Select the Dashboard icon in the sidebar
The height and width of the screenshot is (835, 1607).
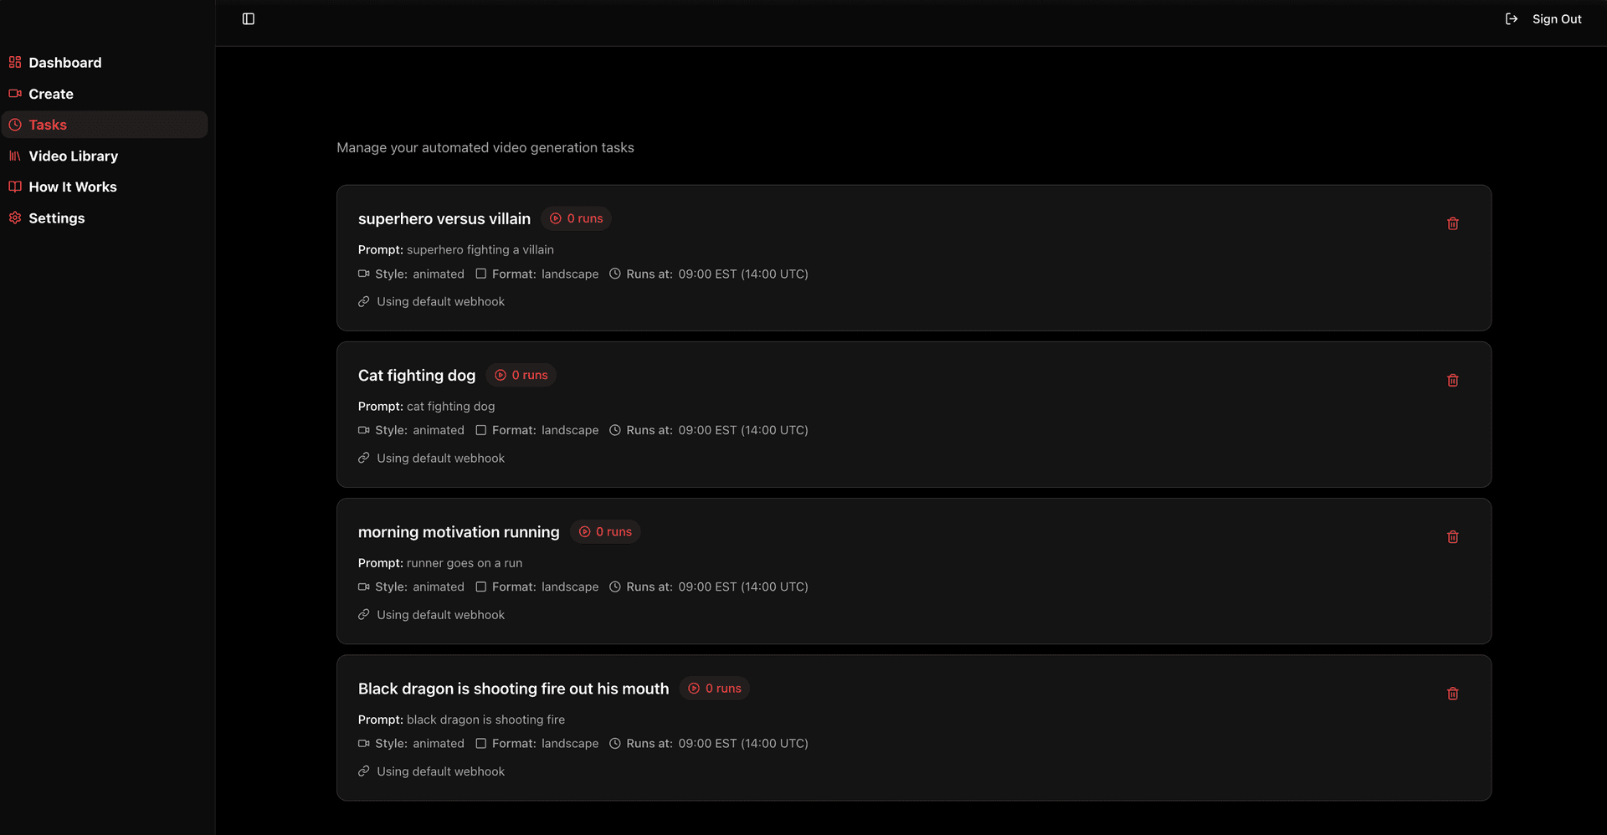tap(14, 62)
